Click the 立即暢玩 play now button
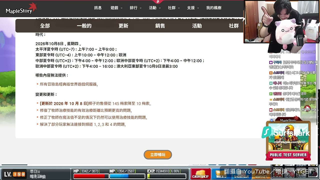320x180 pixels. click(x=158, y=155)
